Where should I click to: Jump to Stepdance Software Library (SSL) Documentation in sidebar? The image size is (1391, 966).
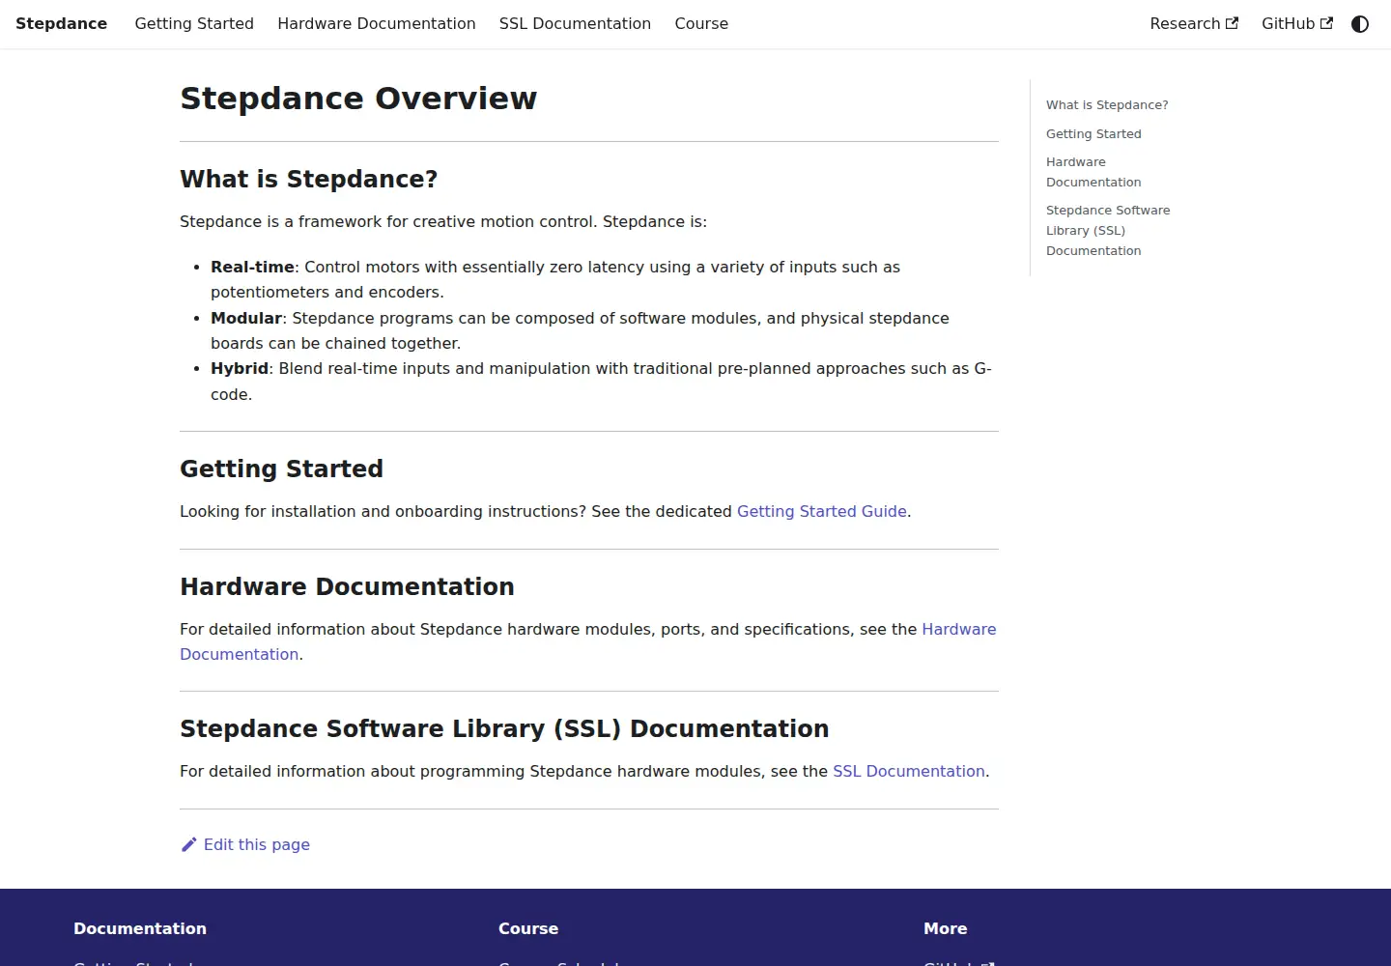click(x=1108, y=230)
